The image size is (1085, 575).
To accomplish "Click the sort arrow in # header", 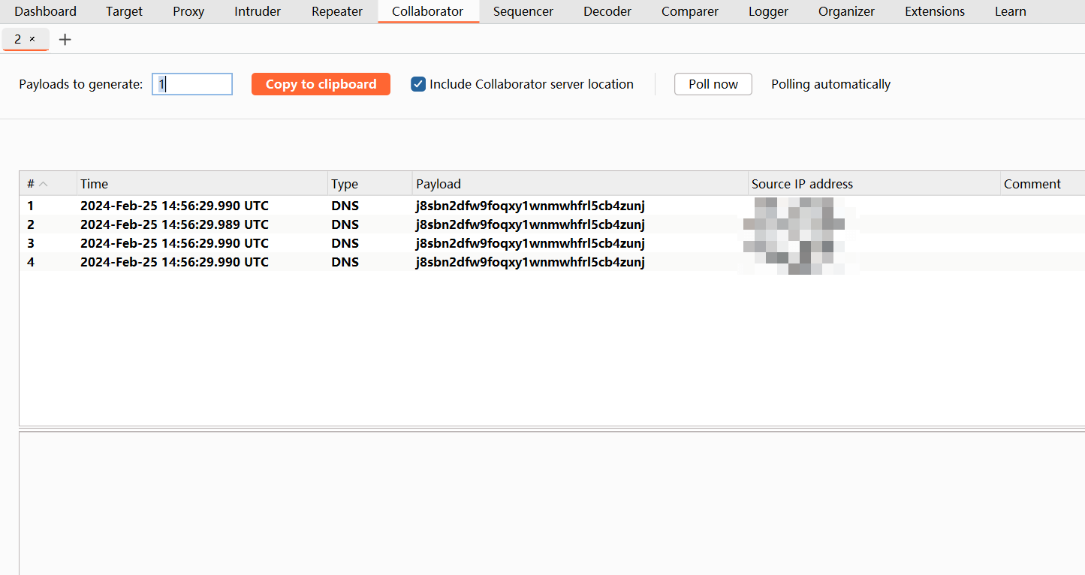I will 44,184.
